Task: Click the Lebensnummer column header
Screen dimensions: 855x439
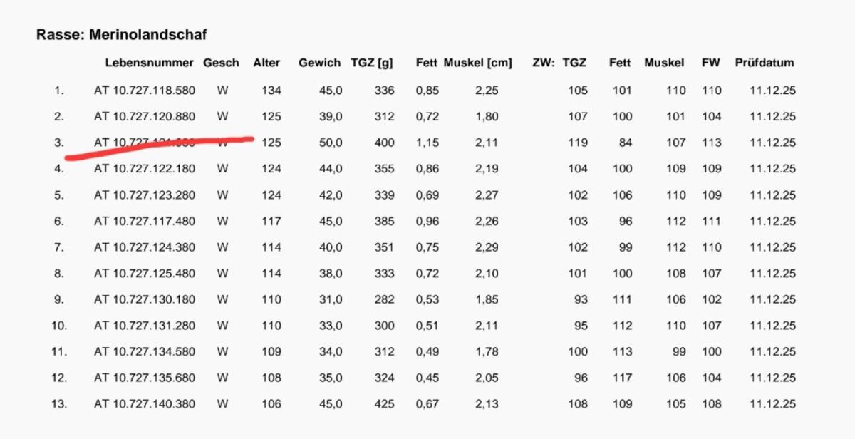Action: tap(149, 63)
